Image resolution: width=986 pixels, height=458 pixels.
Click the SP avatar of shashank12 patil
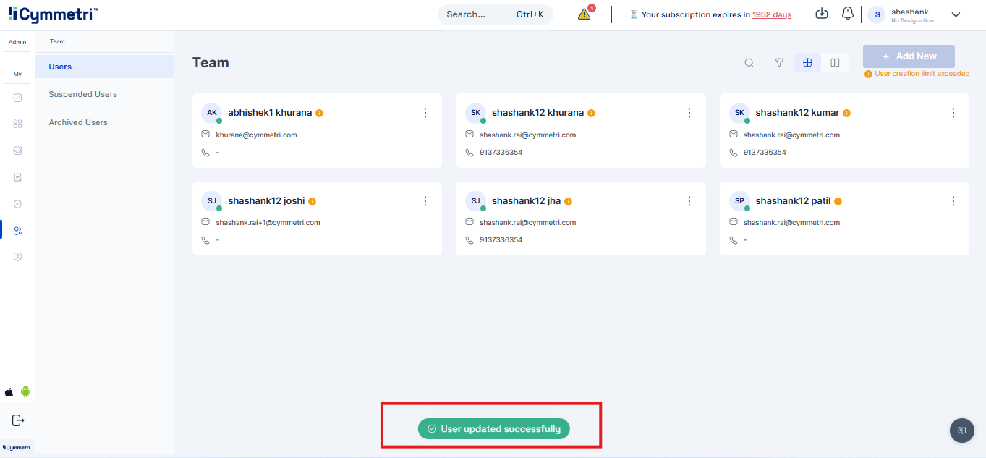(739, 201)
